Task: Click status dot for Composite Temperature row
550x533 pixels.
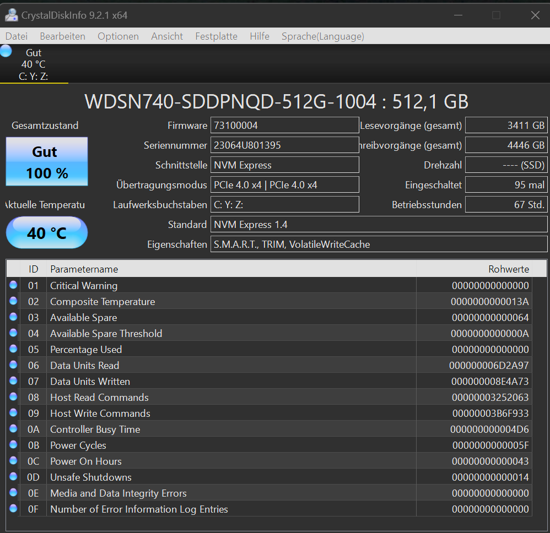Action: pyautogui.click(x=13, y=301)
